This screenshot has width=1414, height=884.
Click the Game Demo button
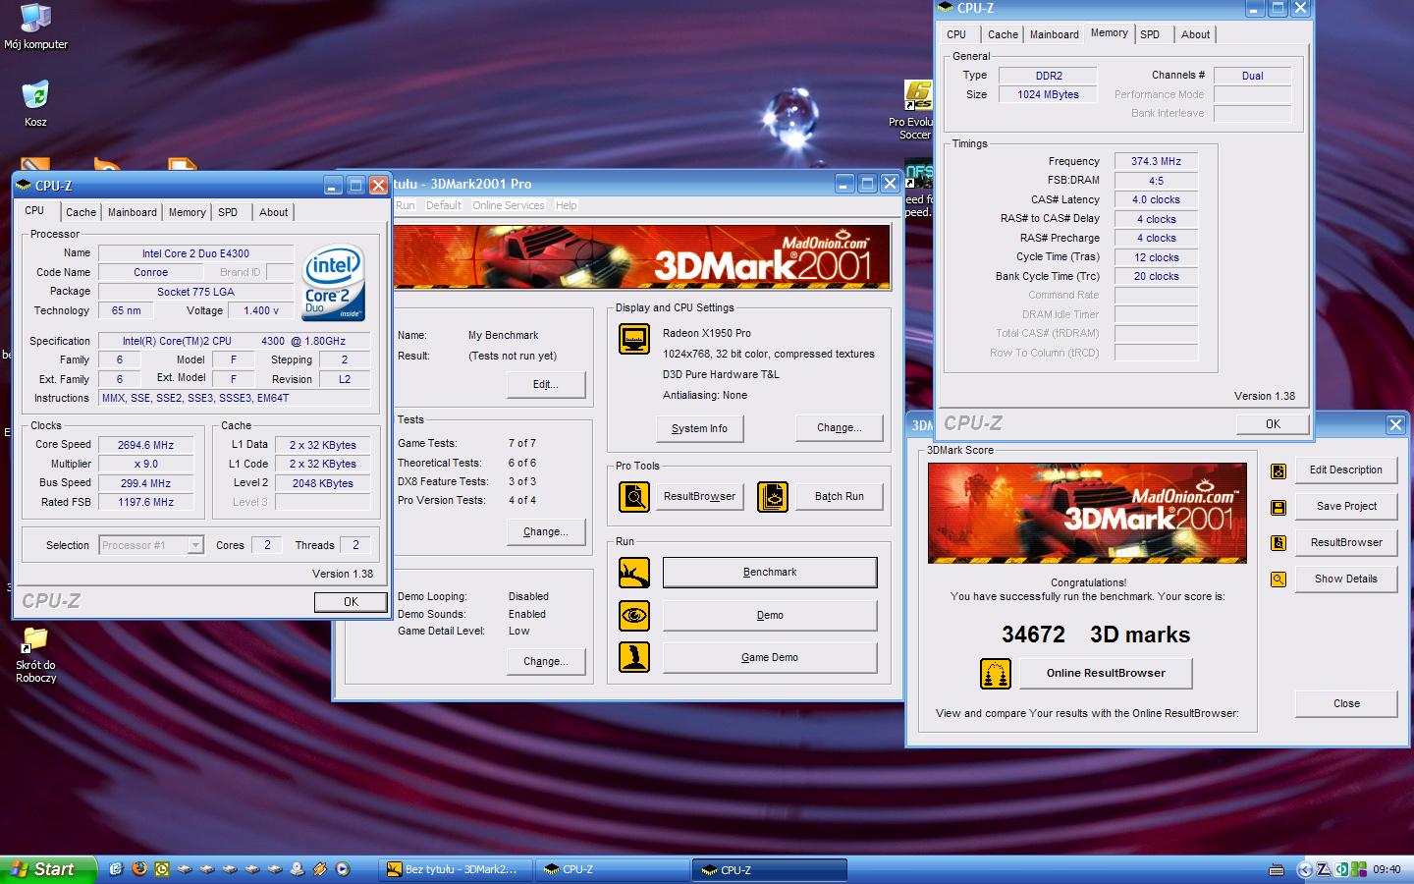tap(770, 657)
